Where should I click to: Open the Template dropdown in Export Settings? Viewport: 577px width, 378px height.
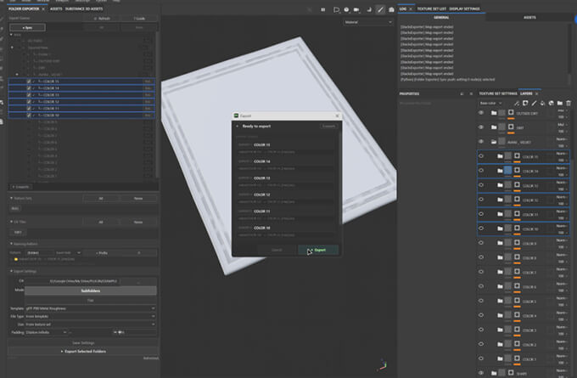pyautogui.click(x=91, y=308)
